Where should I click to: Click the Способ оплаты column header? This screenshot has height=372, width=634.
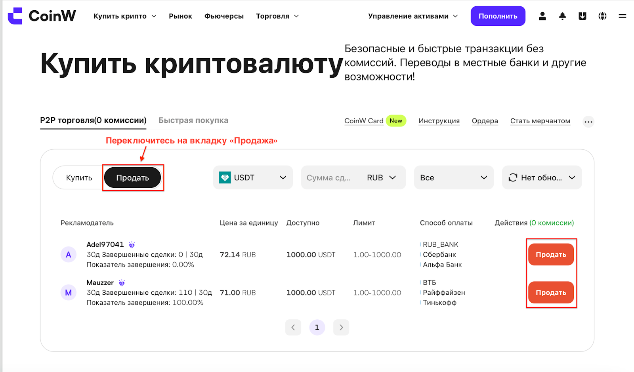pyautogui.click(x=446, y=223)
